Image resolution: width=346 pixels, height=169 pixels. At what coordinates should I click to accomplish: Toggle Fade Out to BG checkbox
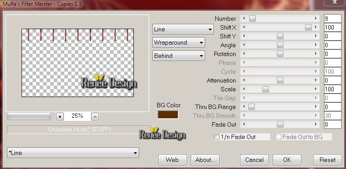[x=279, y=137]
